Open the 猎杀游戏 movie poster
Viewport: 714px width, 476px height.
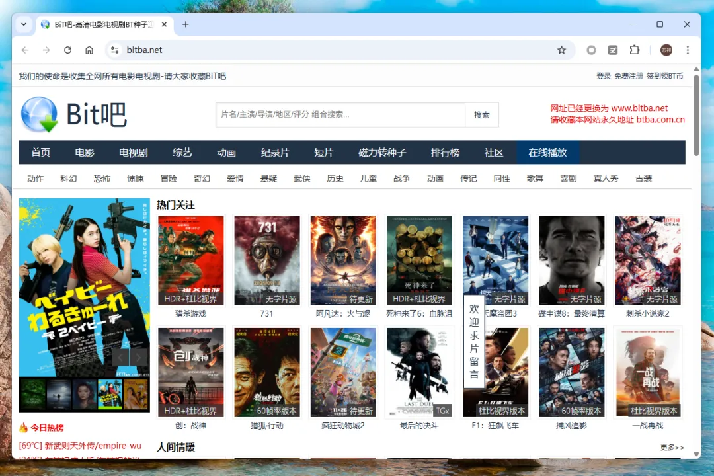click(191, 260)
